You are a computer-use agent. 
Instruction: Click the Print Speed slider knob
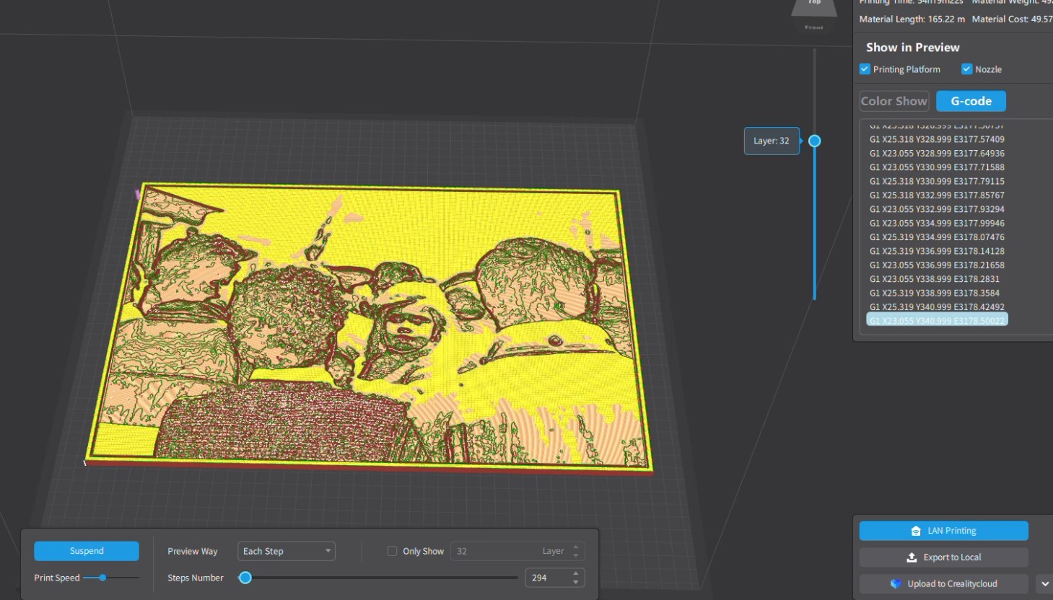pyautogui.click(x=102, y=578)
